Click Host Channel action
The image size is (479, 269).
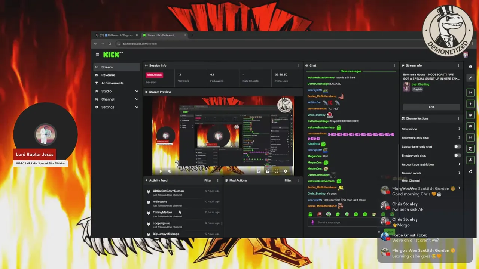pos(411,180)
